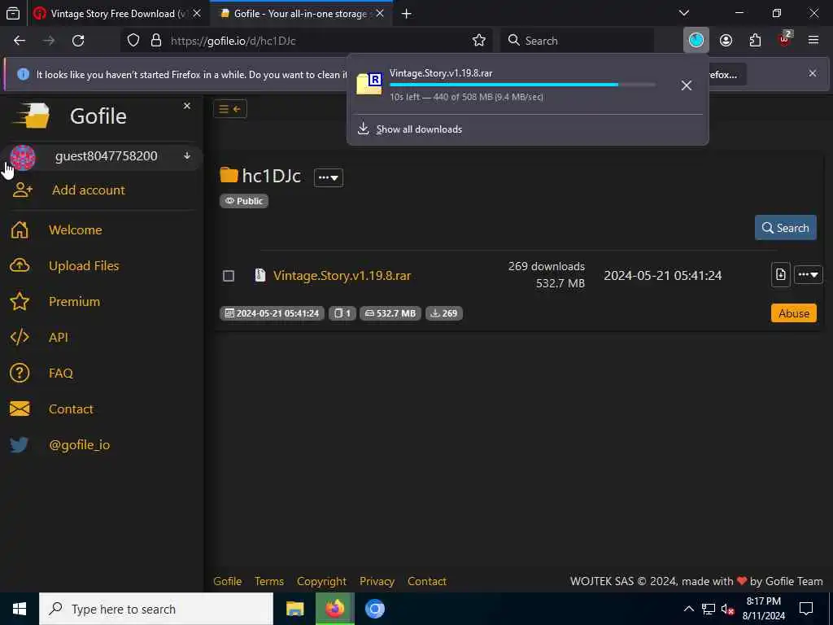Viewport: 833px width, 625px height.
Task: Cancel the Vintage.Story.v1.19.8.rar download
Action: 687,85
